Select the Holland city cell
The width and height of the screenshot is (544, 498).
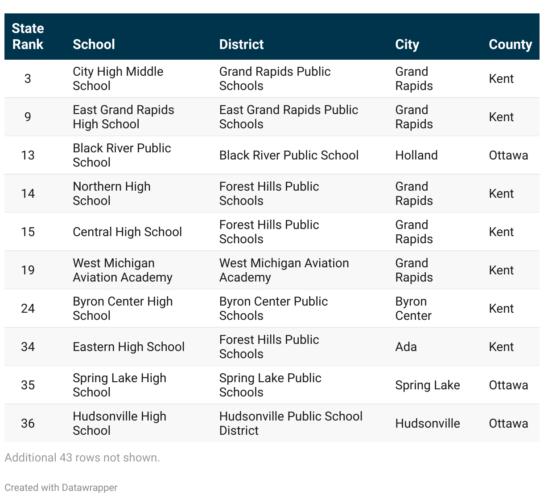tap(416, 155)
